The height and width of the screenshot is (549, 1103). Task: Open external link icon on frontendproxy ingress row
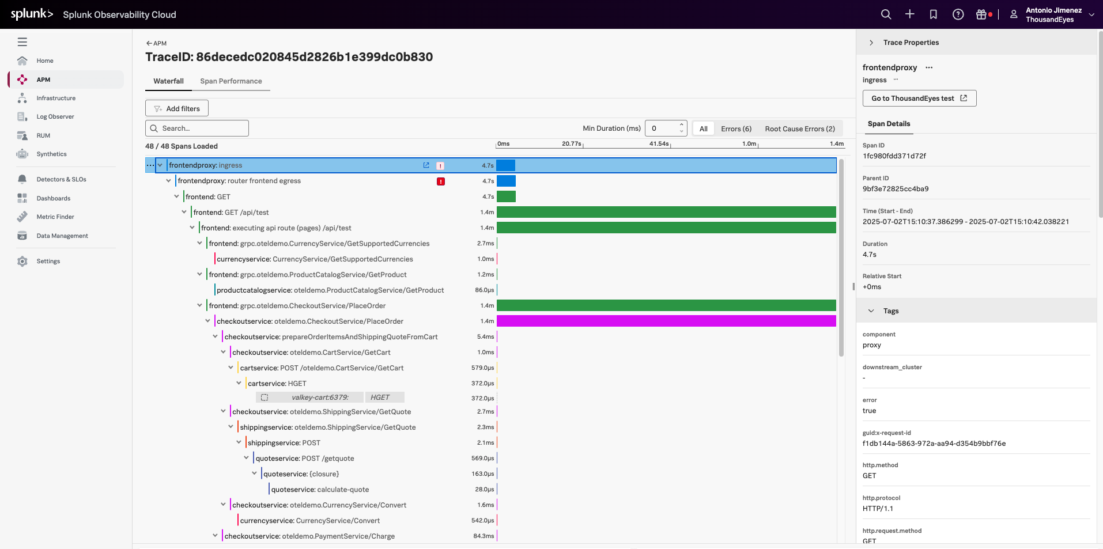(x=426, y=165)
